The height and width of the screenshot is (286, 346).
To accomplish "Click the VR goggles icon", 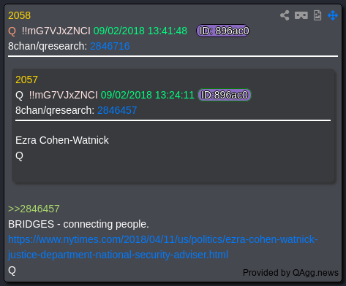I will tap(301, 15).
